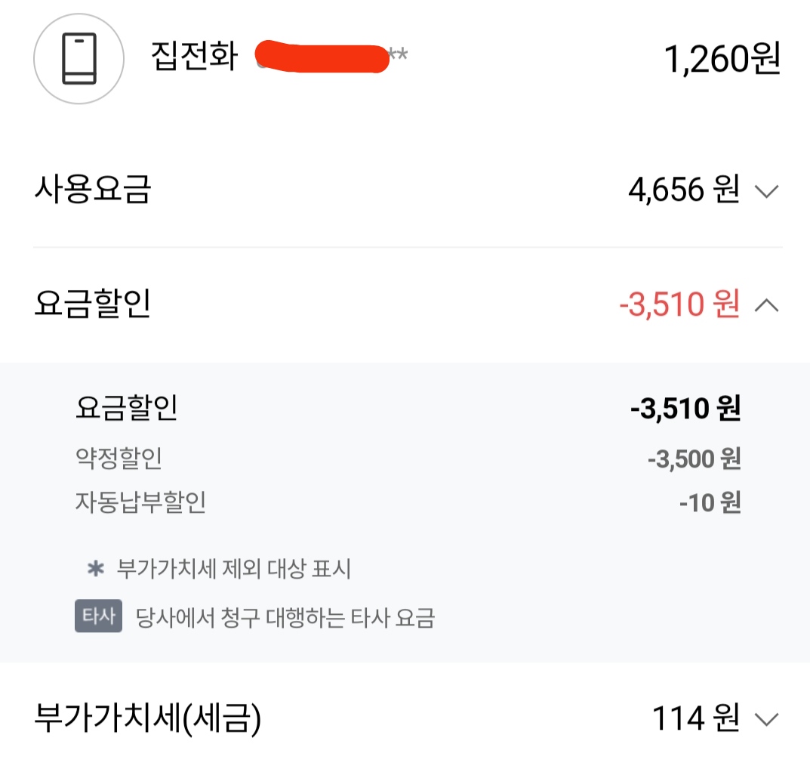Click the asterisk symbol in the notes
810x769 pixels.
click(x=95, y=570)
